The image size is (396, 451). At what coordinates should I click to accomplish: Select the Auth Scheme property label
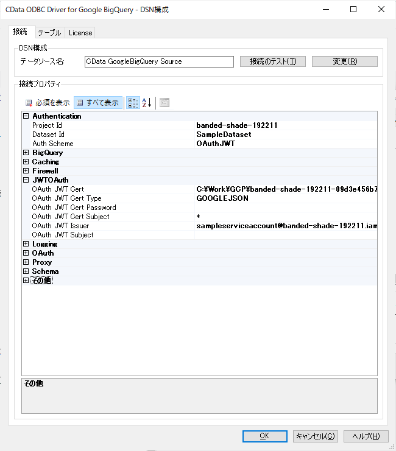pyautogui.click(x=53, y=144)
